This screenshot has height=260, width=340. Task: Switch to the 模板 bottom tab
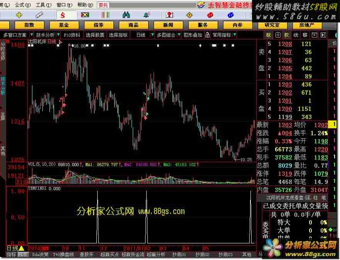pyautogui.click(x=23, y=254)
